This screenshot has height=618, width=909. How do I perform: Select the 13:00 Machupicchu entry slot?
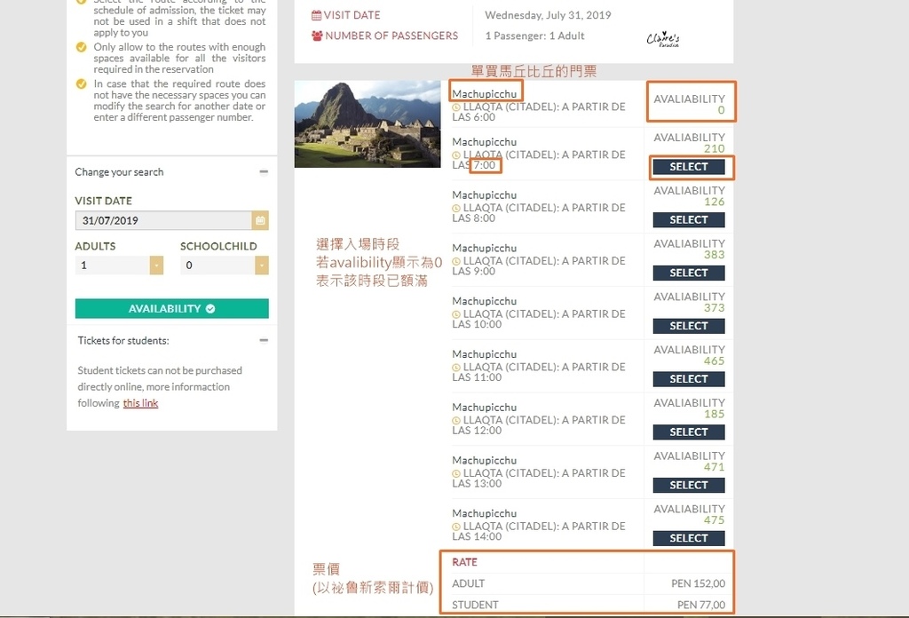coord(689,485)
